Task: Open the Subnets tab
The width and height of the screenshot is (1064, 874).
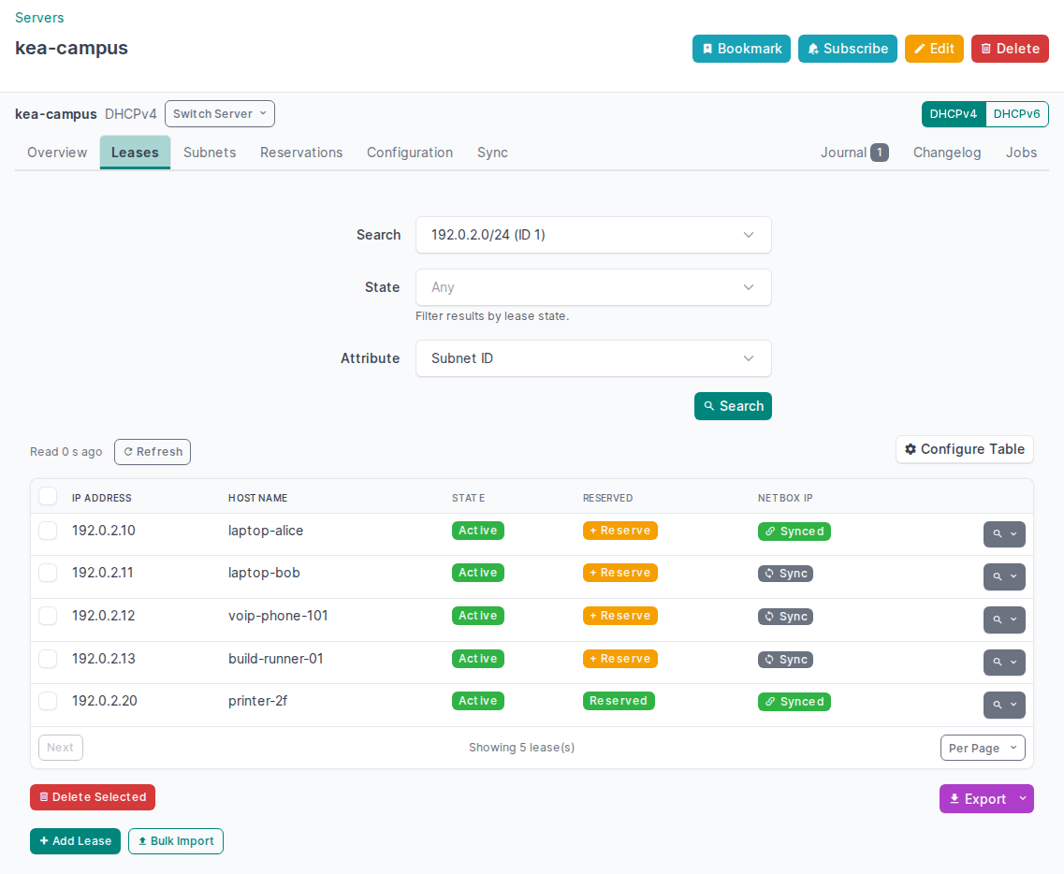Action: pos(210,153)
